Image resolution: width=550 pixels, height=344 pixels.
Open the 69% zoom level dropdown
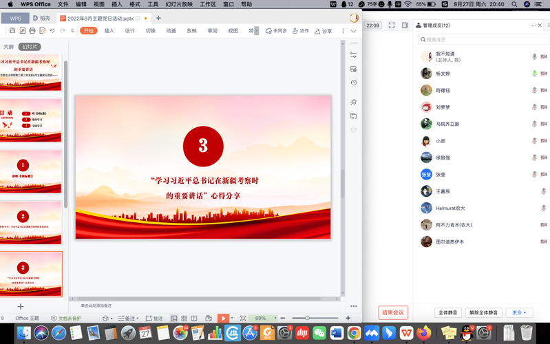click(262, 318)
